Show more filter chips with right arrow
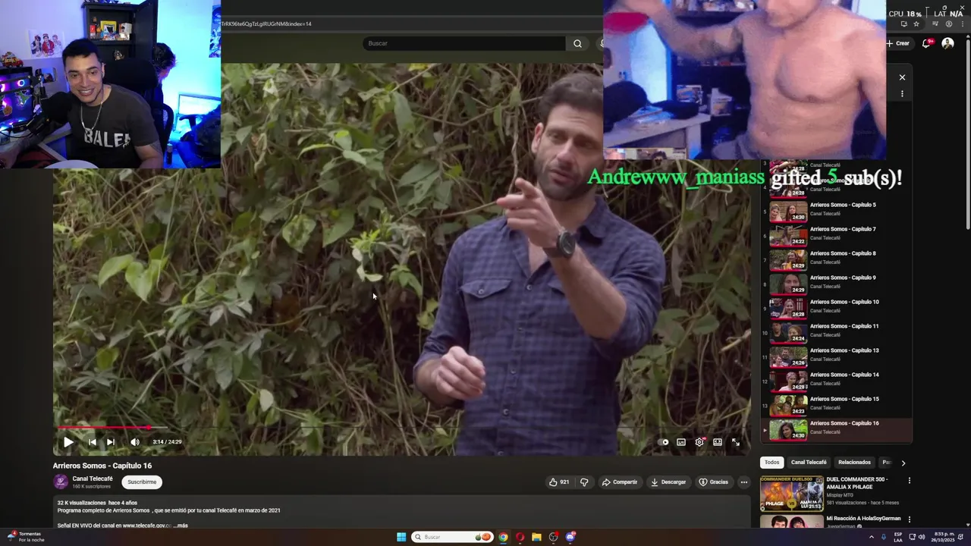Viewport: 971px width, 546px height. tap(903, 463)
